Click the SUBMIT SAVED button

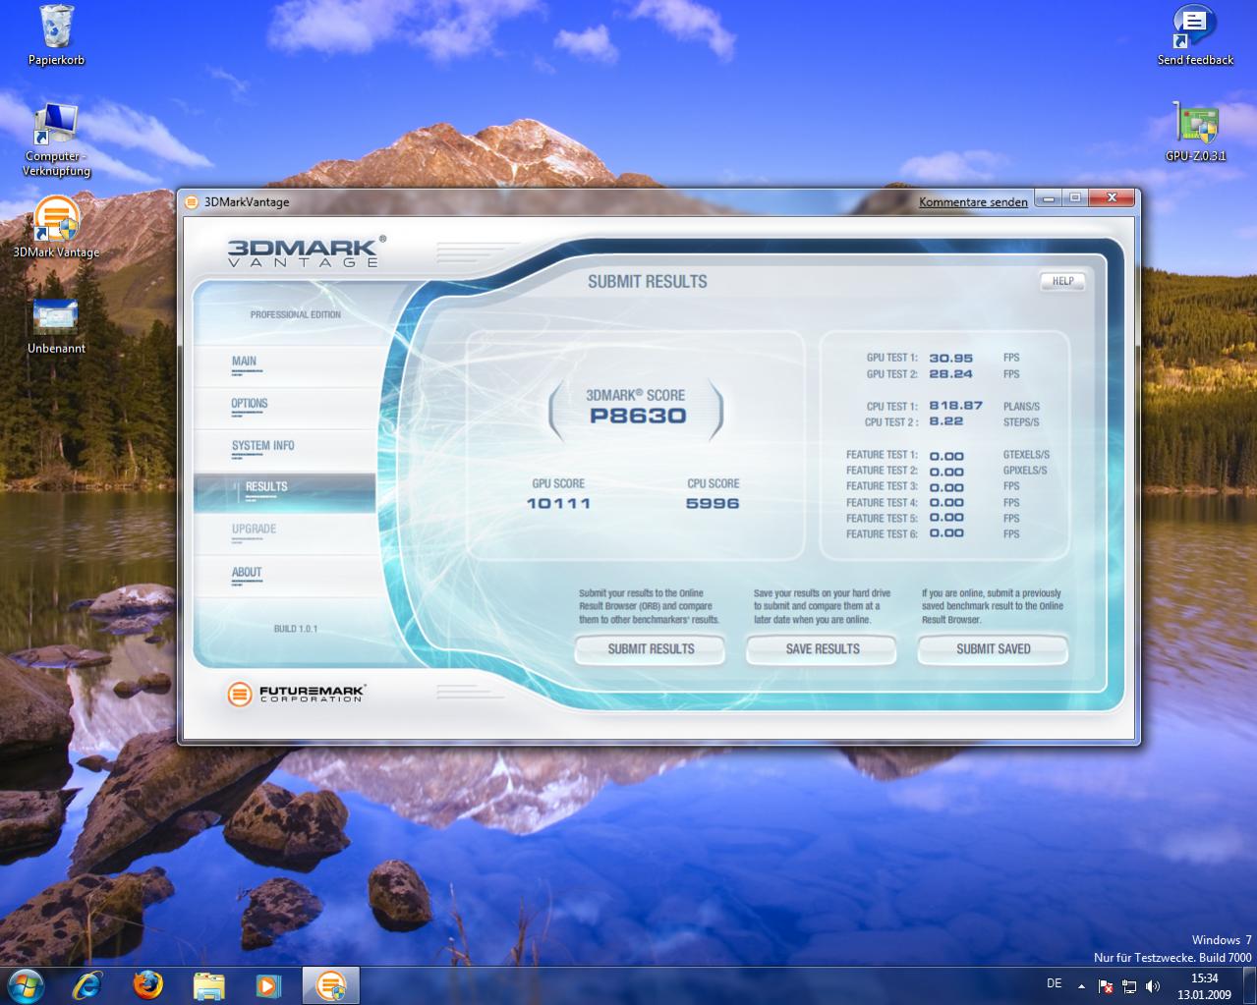(x=994, y=648)
